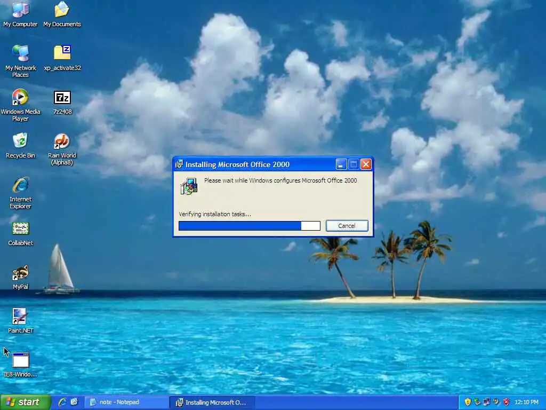Viewport: 546px width, 410px height.
Task: Click the network connection tray icon
Action: (x=486, y=402)
